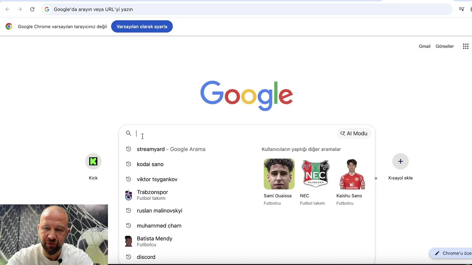This screenshot has height=265, width=472.
Task: Click the Chrome'u özelleştir pencil button
Action: coord(451,253)
